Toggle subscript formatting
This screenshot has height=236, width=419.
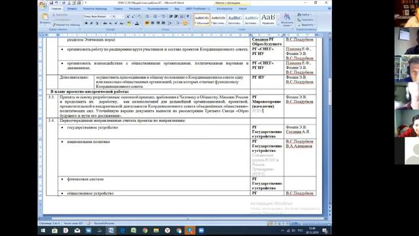[111, 24]
